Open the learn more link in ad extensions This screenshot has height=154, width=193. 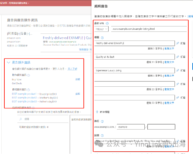[x=72, y=69]
